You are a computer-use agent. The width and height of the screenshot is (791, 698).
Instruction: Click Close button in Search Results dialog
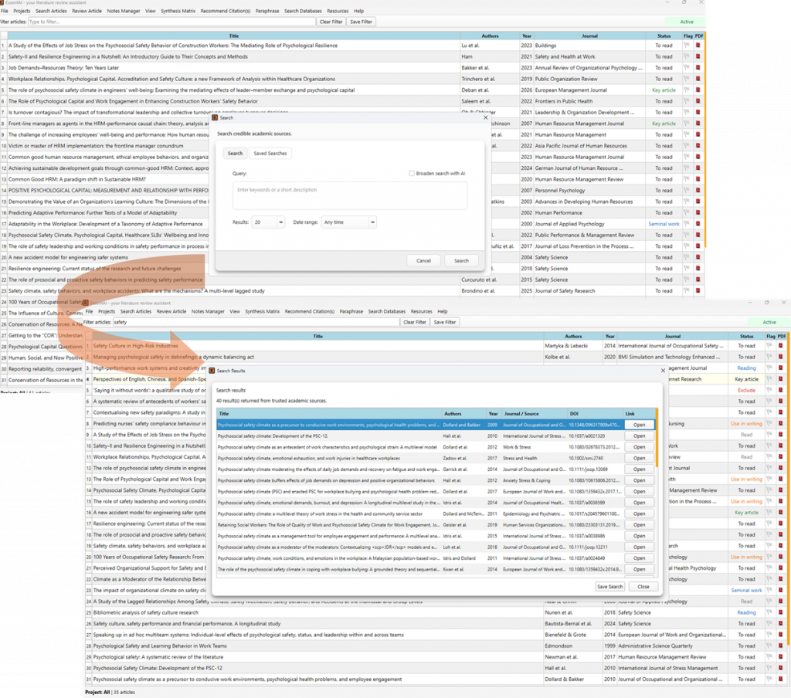643,587
